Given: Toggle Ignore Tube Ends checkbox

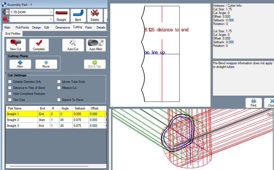Looking at the screenshot, I should click(59, 82).
